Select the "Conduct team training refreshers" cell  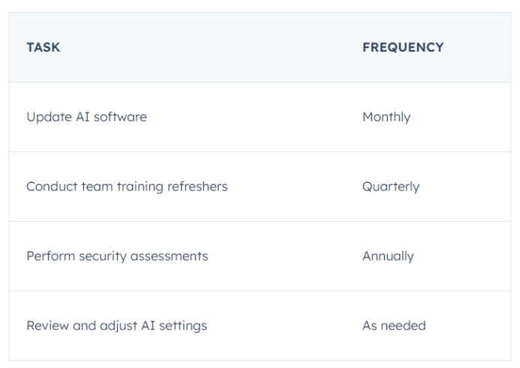[127, 187]
